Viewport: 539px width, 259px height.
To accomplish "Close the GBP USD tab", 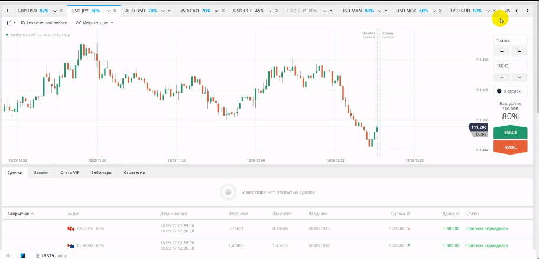I will pos(62,11).
